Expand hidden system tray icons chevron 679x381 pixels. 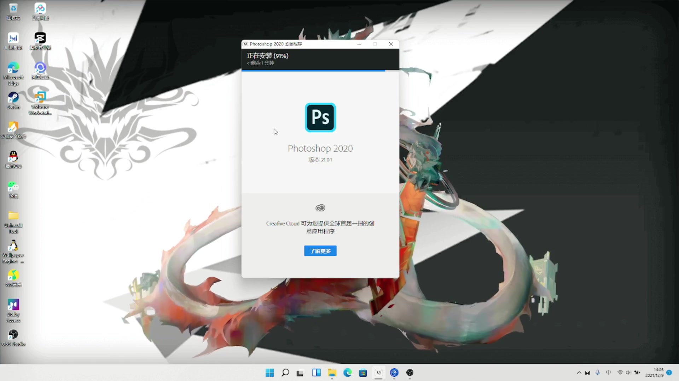coord(579,373)
